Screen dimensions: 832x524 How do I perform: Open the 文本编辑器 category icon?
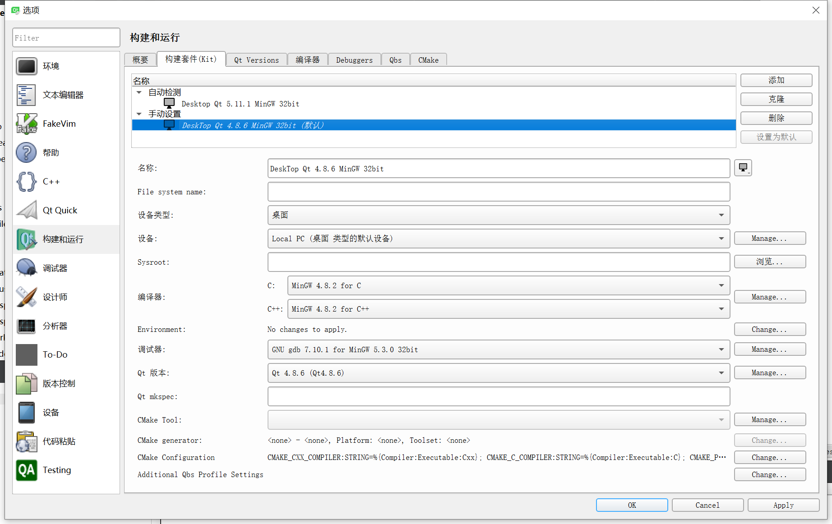26,95
